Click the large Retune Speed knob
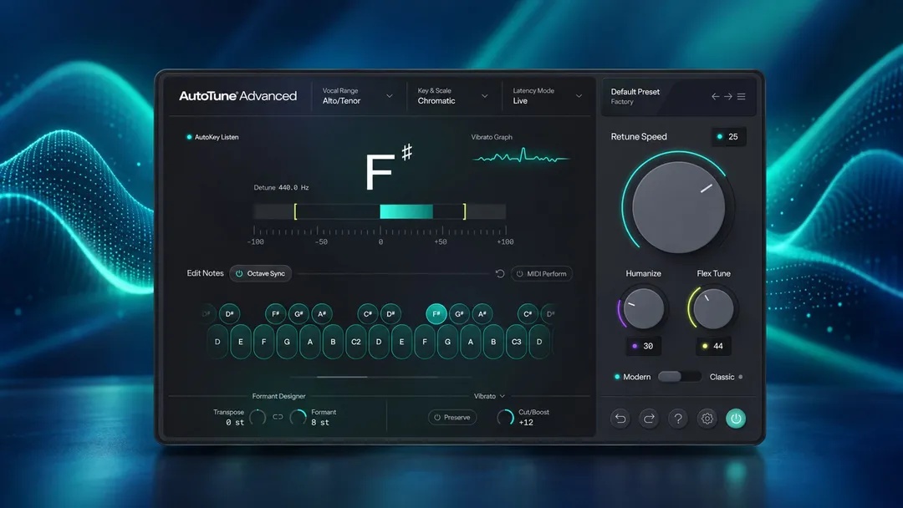This screenshot has height=508, width=903. click(678, 207)
